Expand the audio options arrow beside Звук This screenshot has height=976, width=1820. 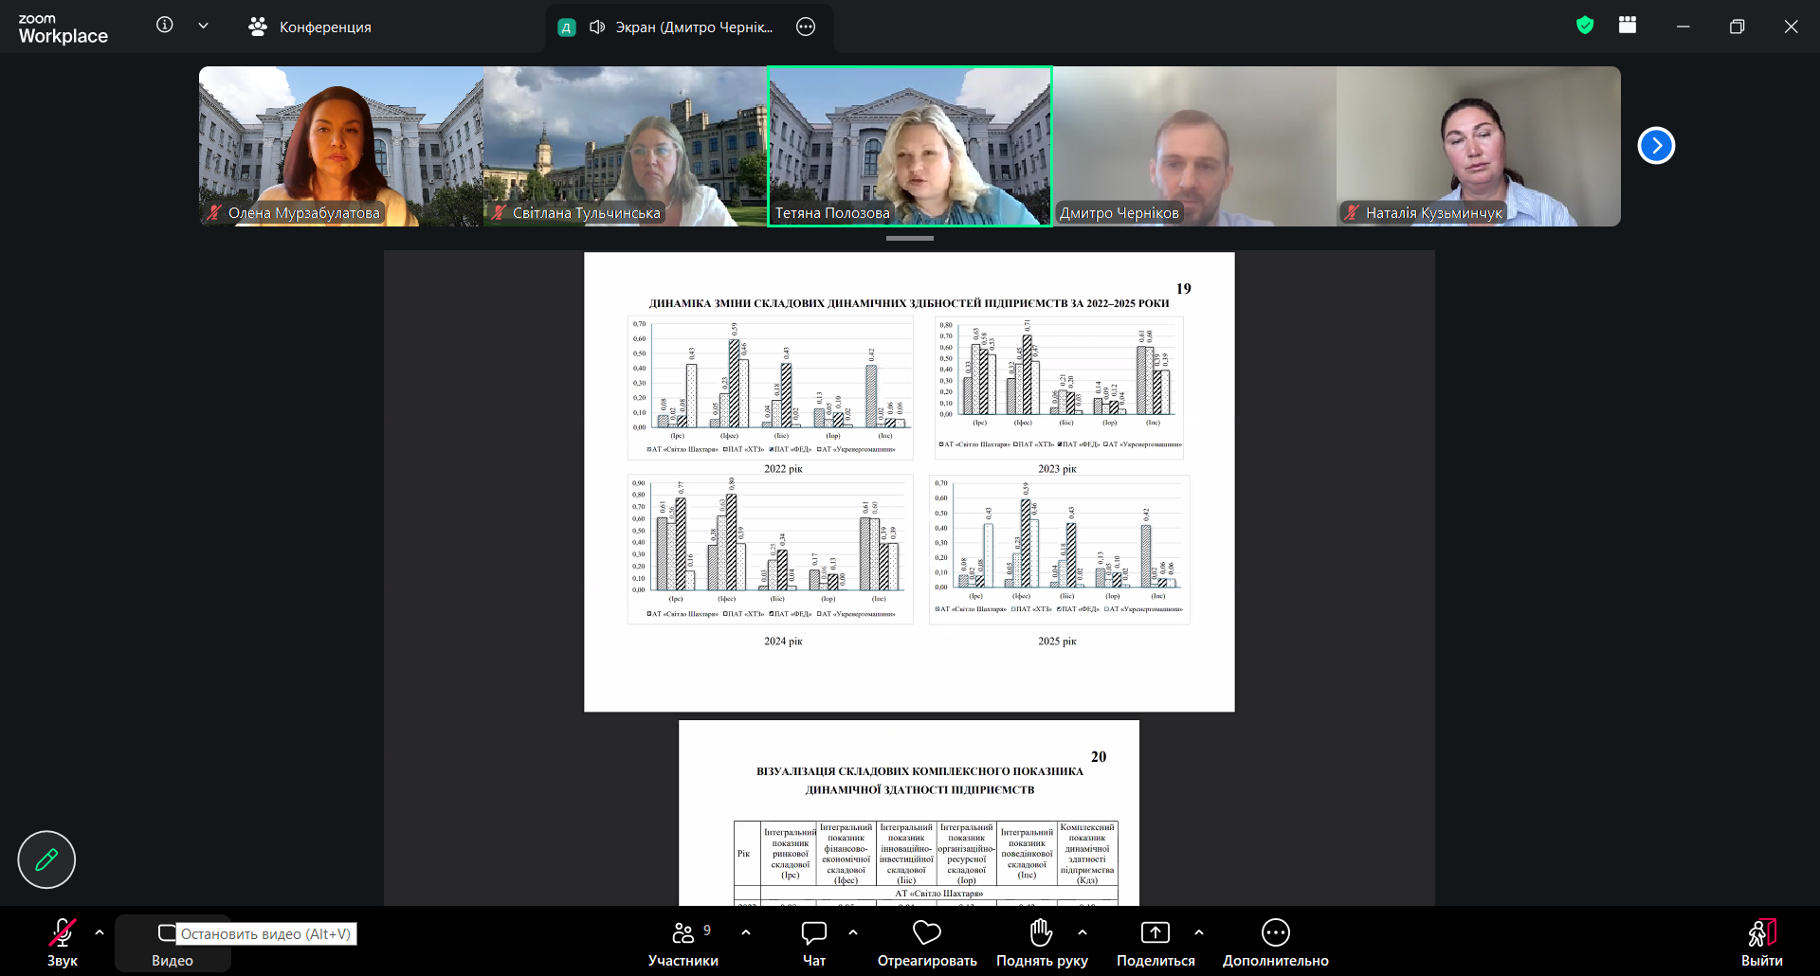100,932
